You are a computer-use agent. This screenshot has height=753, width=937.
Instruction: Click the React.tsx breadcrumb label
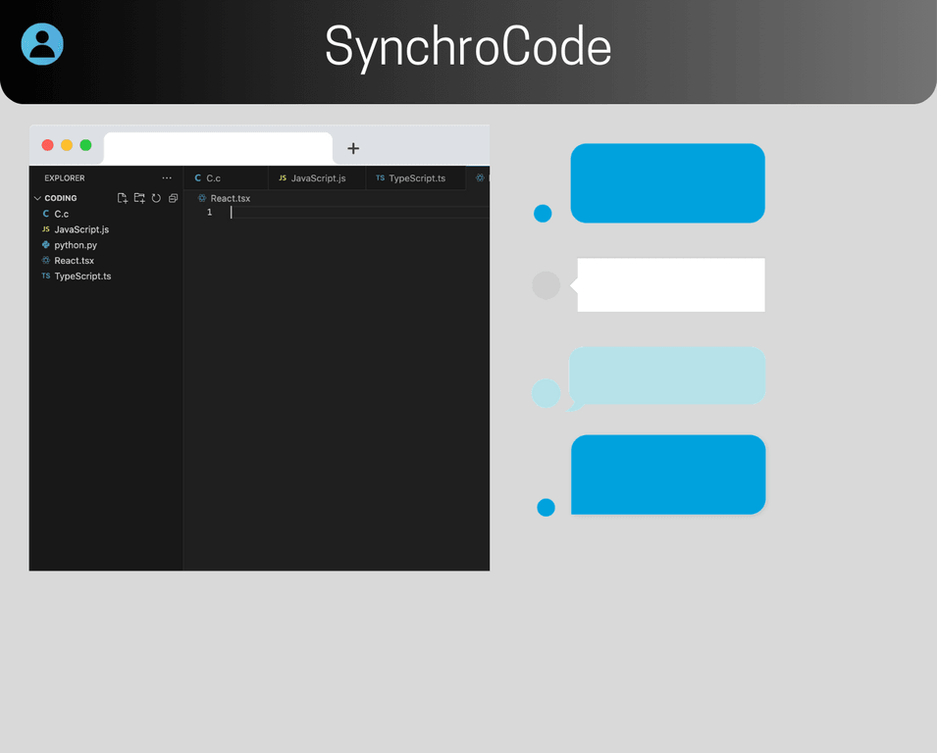tap(230, 198)
